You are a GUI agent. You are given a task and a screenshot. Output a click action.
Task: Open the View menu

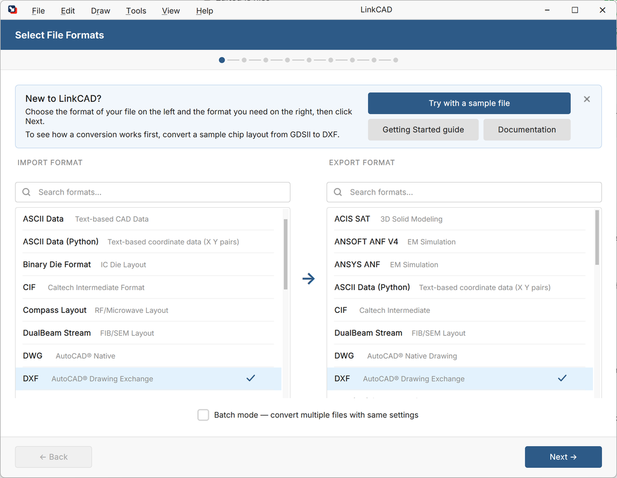(x=171, y=11)
